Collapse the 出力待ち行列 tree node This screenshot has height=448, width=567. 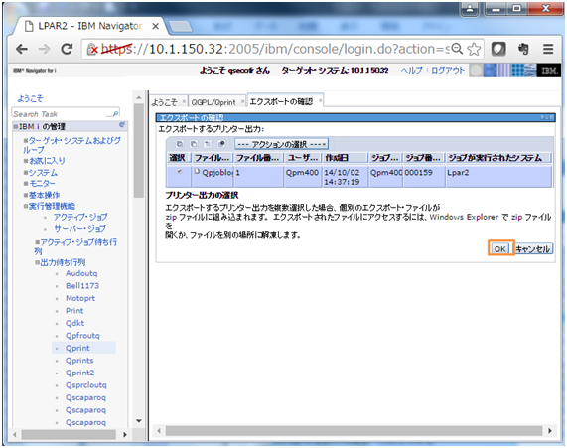(x=37, y=262)
